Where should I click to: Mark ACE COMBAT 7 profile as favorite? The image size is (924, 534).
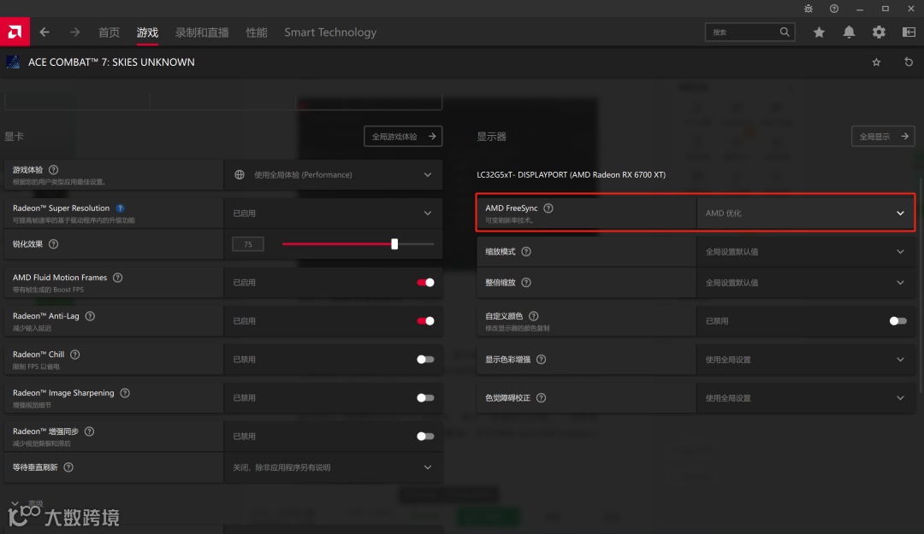(x=876, y=62)
